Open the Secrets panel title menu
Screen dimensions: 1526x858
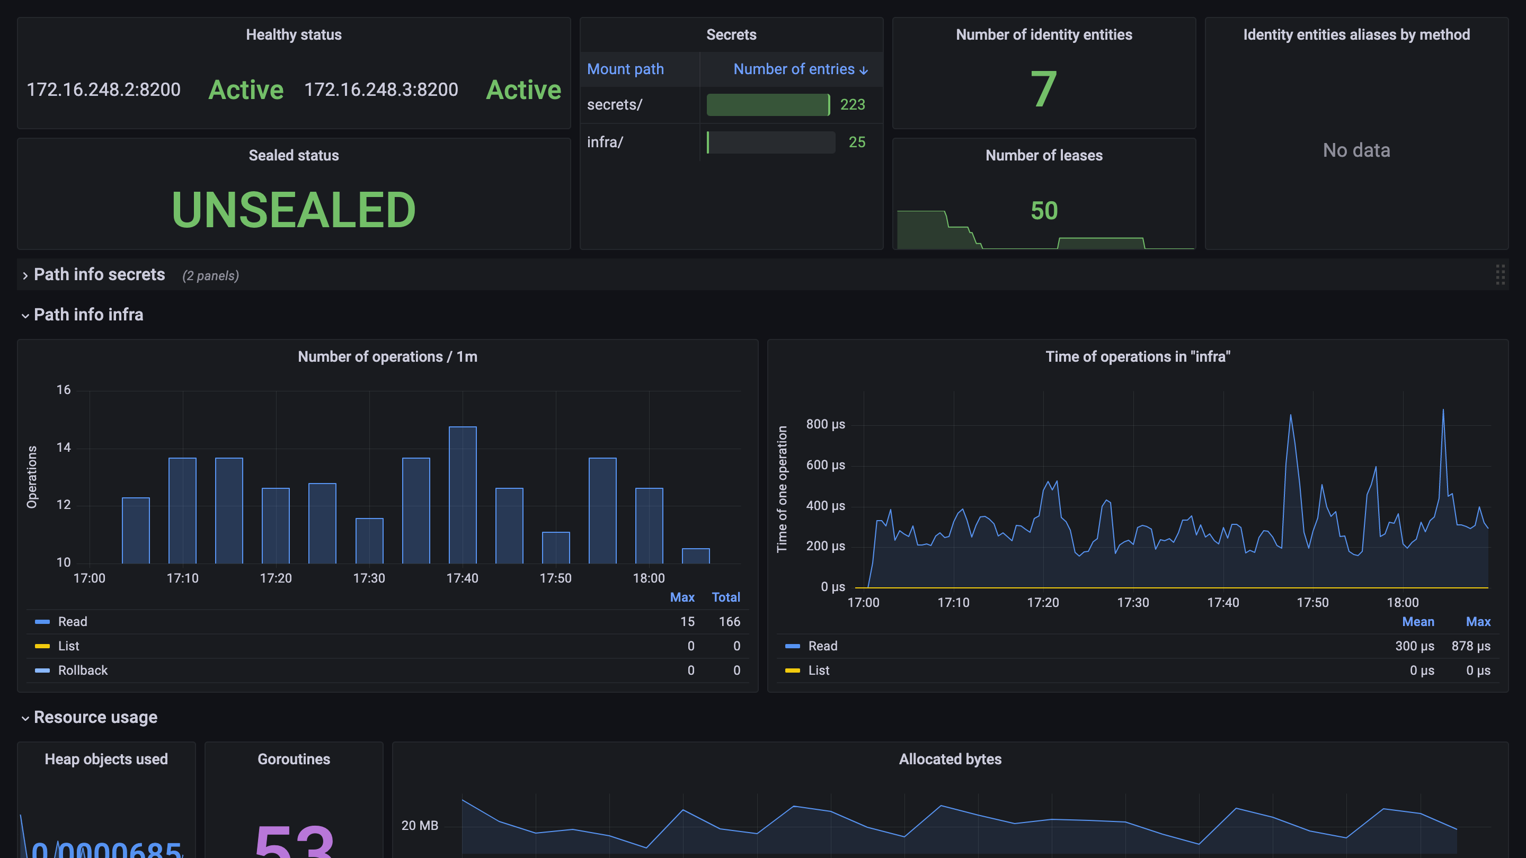pyautogui.click(x=731, y=34)
